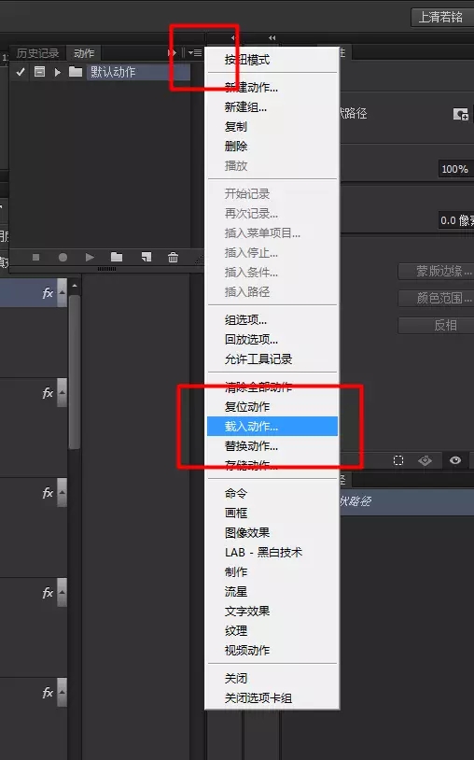Click the add mask icon in properties
Image resolution: width=474 pixels, height=760 pixels.
click(x=460, y=115)
